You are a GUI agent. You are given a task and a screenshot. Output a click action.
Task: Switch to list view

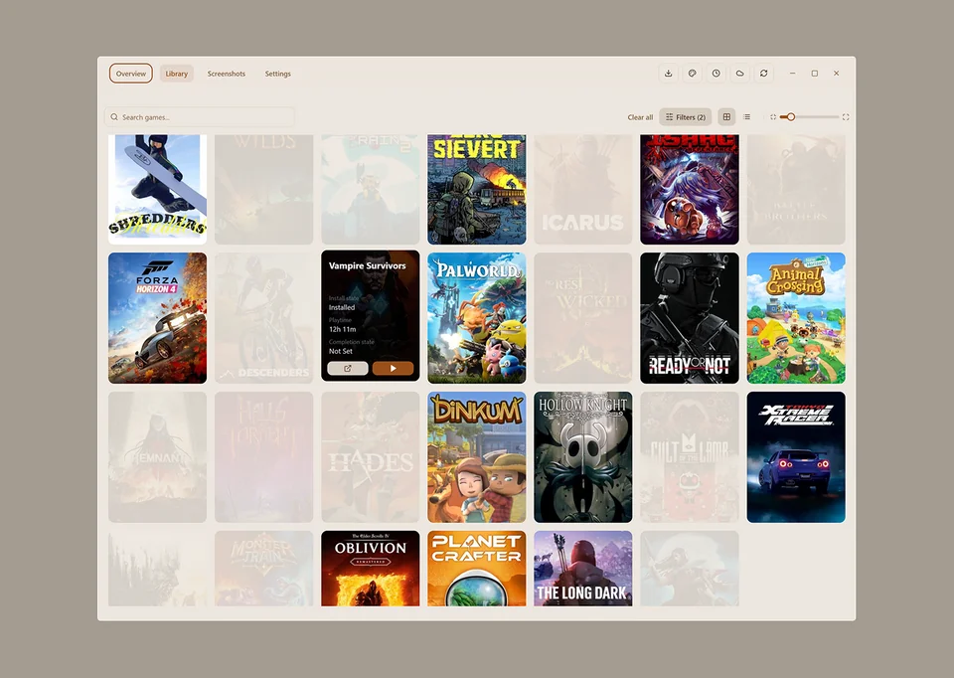click(x=746, y=117)
